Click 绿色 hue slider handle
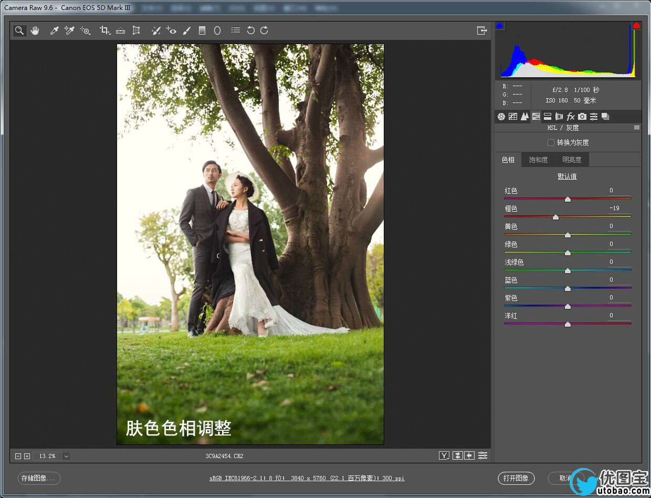651x498 pixels. (568, 253)
